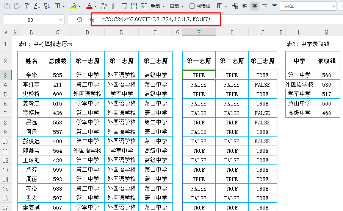Apply borders using the border grid icon
The height and width of the screenshot is (211, 343).
(57, 6)
